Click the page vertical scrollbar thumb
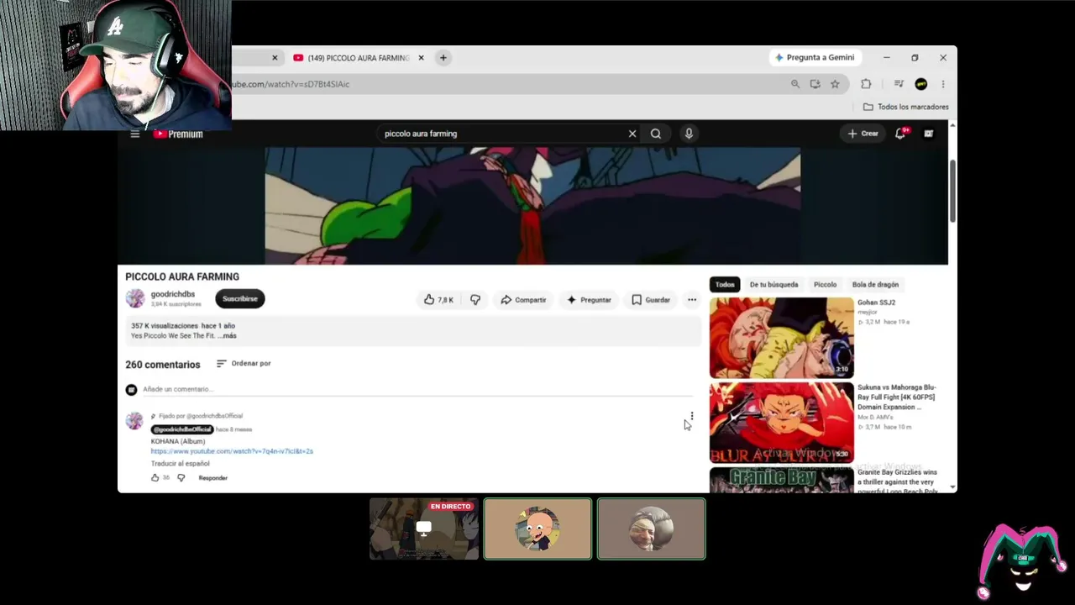Image resolution: width=1075 pixels, height=605 pixels. pyautogui.click(x=952, y=190)
